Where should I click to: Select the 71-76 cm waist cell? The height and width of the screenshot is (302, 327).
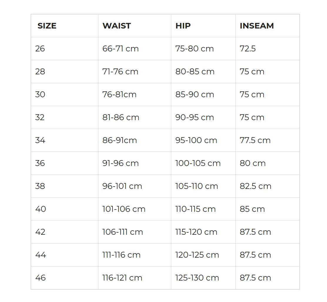(120, 72)
